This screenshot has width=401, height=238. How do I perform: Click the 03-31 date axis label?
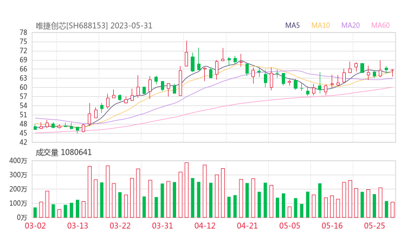pyautogui.click(x=163, y=226)
